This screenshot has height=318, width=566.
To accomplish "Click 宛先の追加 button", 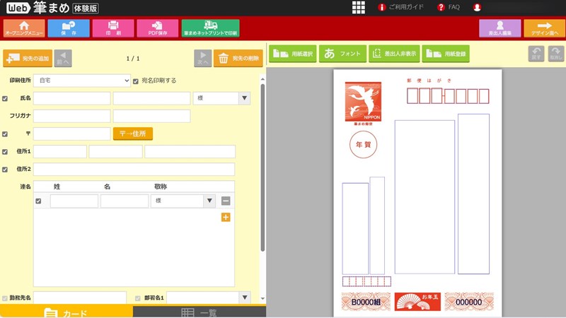I will [28, 58].
